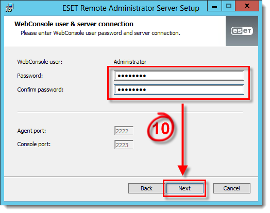Screen dimensions: 270x213
Task: Go to the Next setup step
Action: click(184, 188)
